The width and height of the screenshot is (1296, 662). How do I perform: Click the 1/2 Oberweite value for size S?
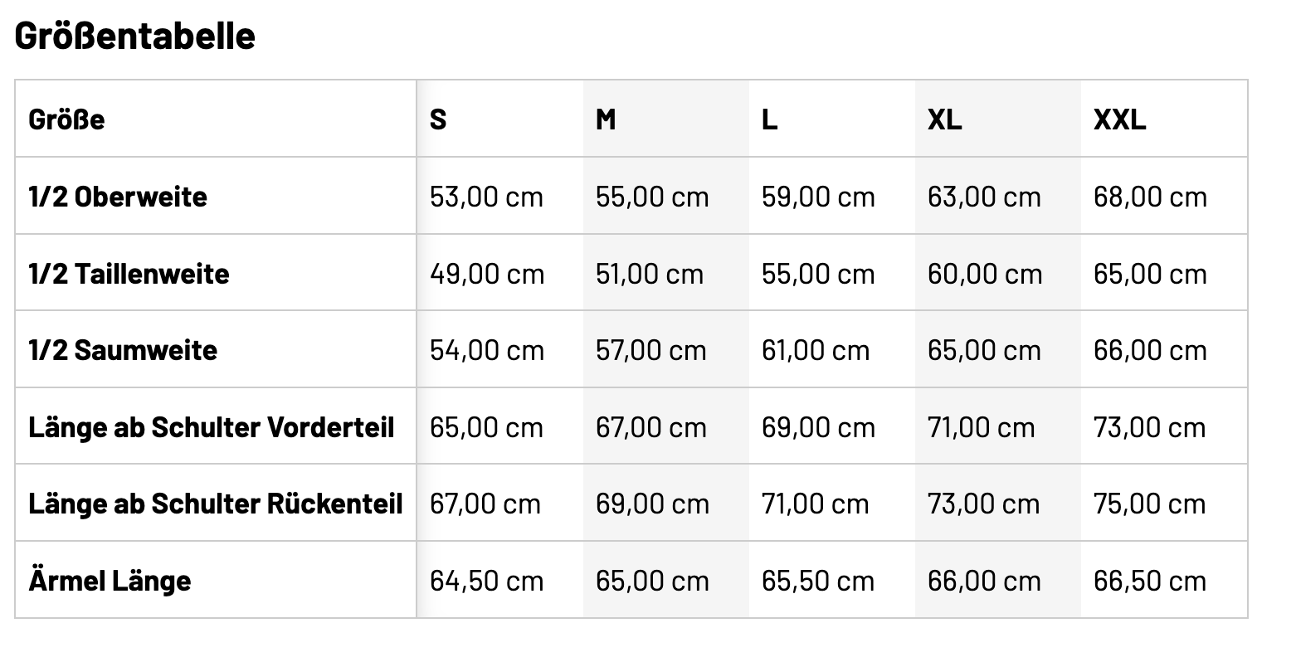(486, 197)
